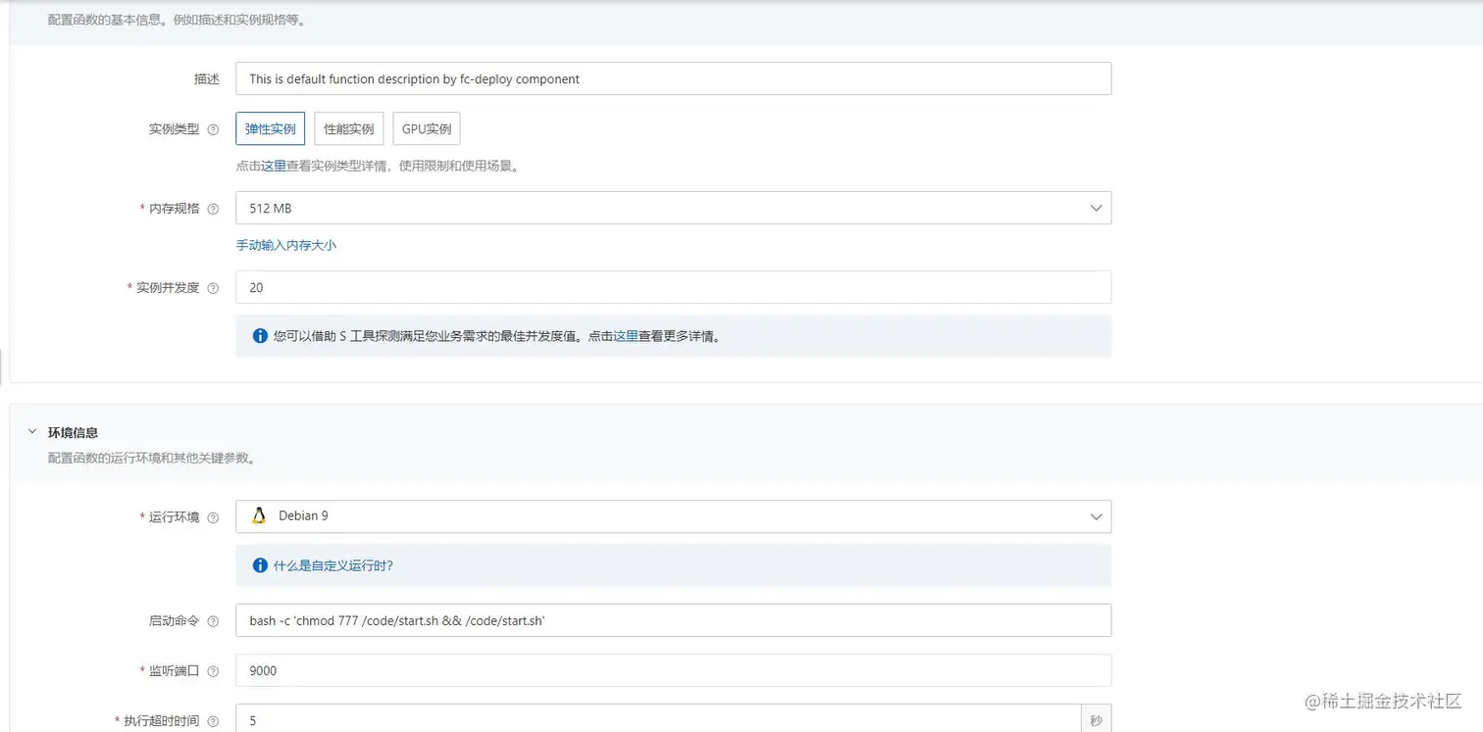Click help icon next to 实例类型
The width and height of the screenshot is (1483, 732).
(213, 129)
